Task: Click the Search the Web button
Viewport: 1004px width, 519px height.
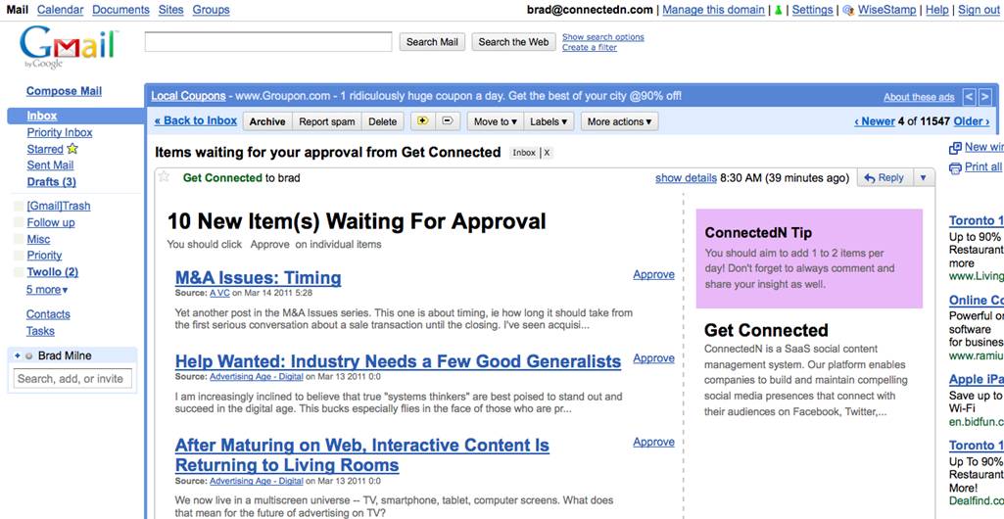Action: pyautogui.click(x=513, y=42)
